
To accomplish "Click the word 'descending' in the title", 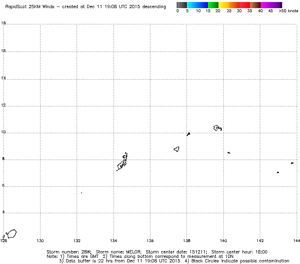I will click(x=154, y=7).
